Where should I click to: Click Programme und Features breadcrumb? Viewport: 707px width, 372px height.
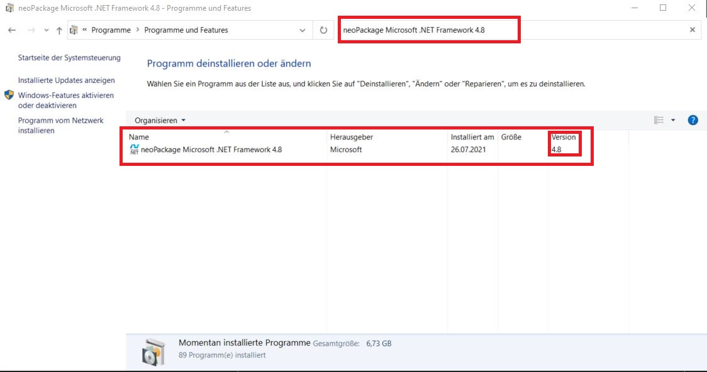pos(186,30)
